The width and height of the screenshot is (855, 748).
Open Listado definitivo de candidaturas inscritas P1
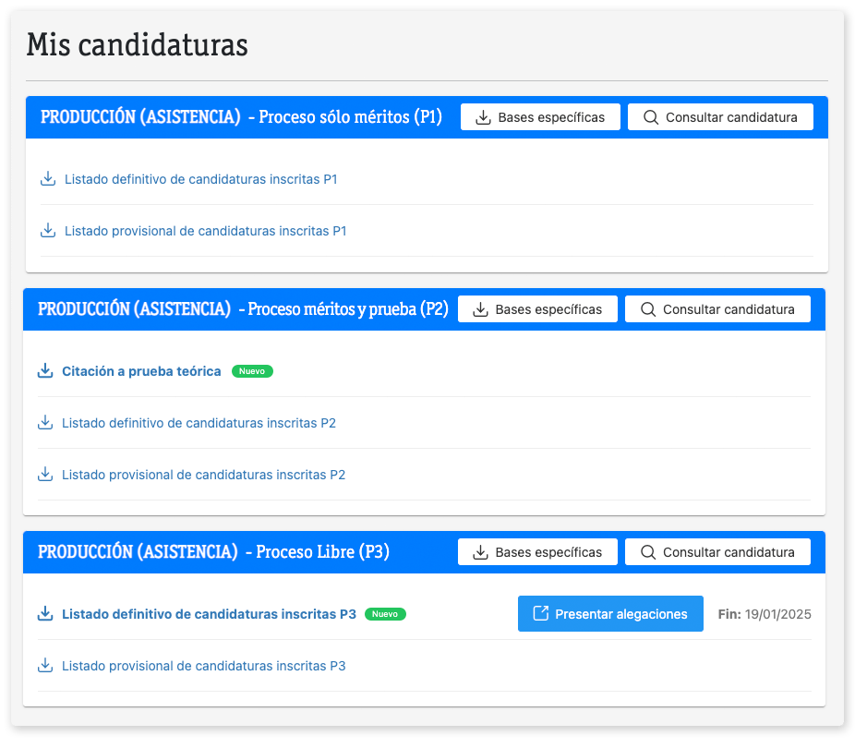[200, 179]
